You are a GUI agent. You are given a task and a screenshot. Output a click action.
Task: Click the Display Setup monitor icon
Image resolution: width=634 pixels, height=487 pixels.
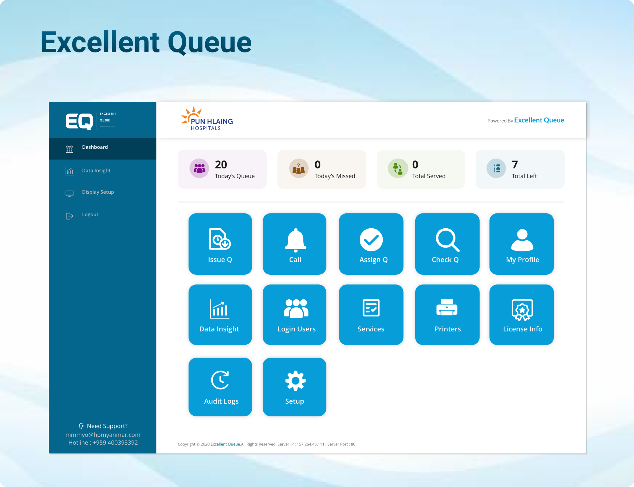(x=69, y=194)
